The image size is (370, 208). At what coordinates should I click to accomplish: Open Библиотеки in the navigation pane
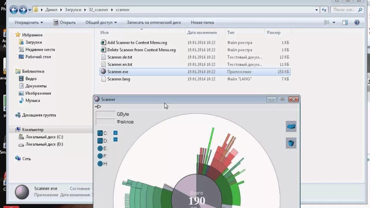click(33, 71)
